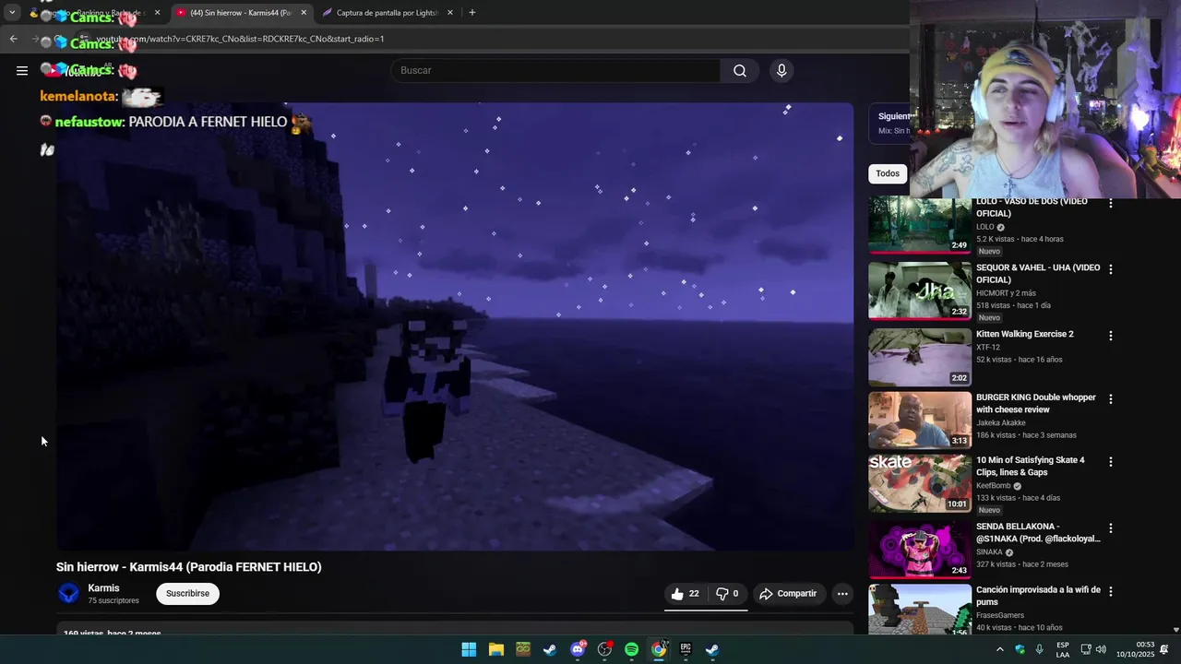Open the YouTube hamburger guide menu

(22, 70)
